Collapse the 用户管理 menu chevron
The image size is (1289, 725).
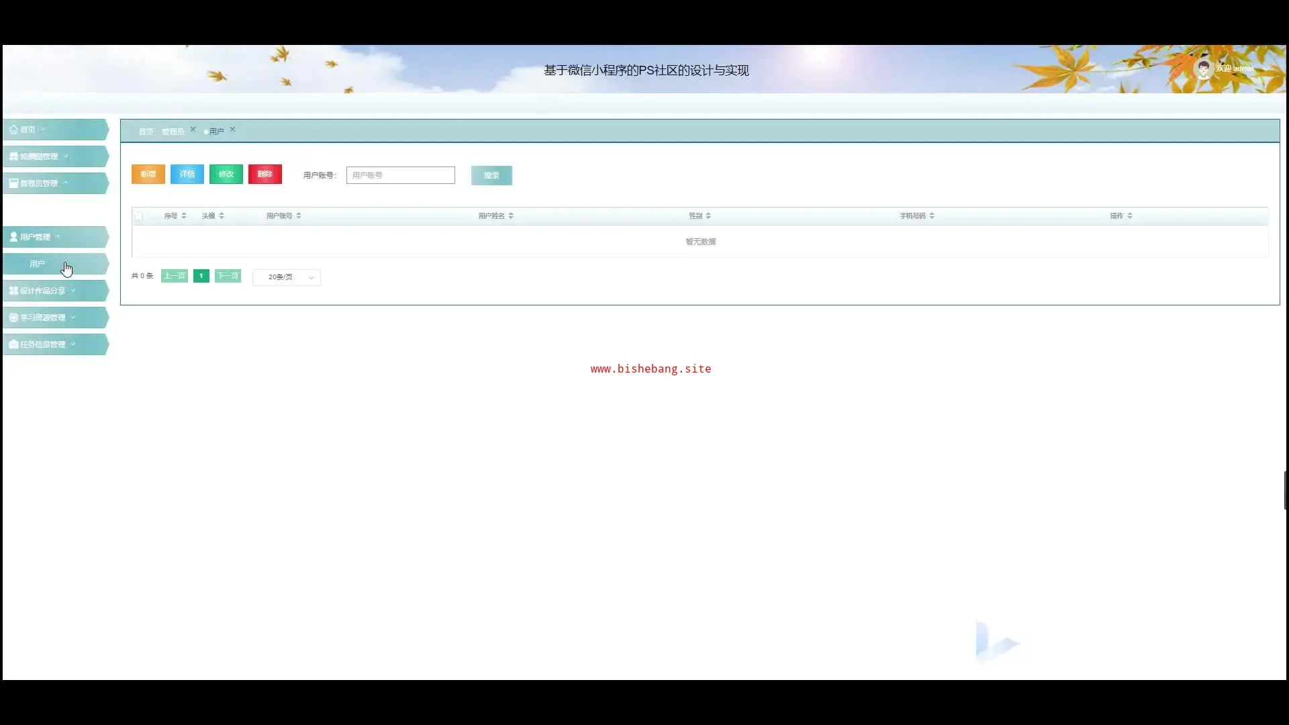[x=58, y=236]
